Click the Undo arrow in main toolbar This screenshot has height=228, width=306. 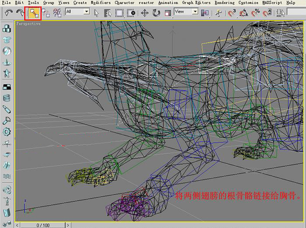coord(9,13)
